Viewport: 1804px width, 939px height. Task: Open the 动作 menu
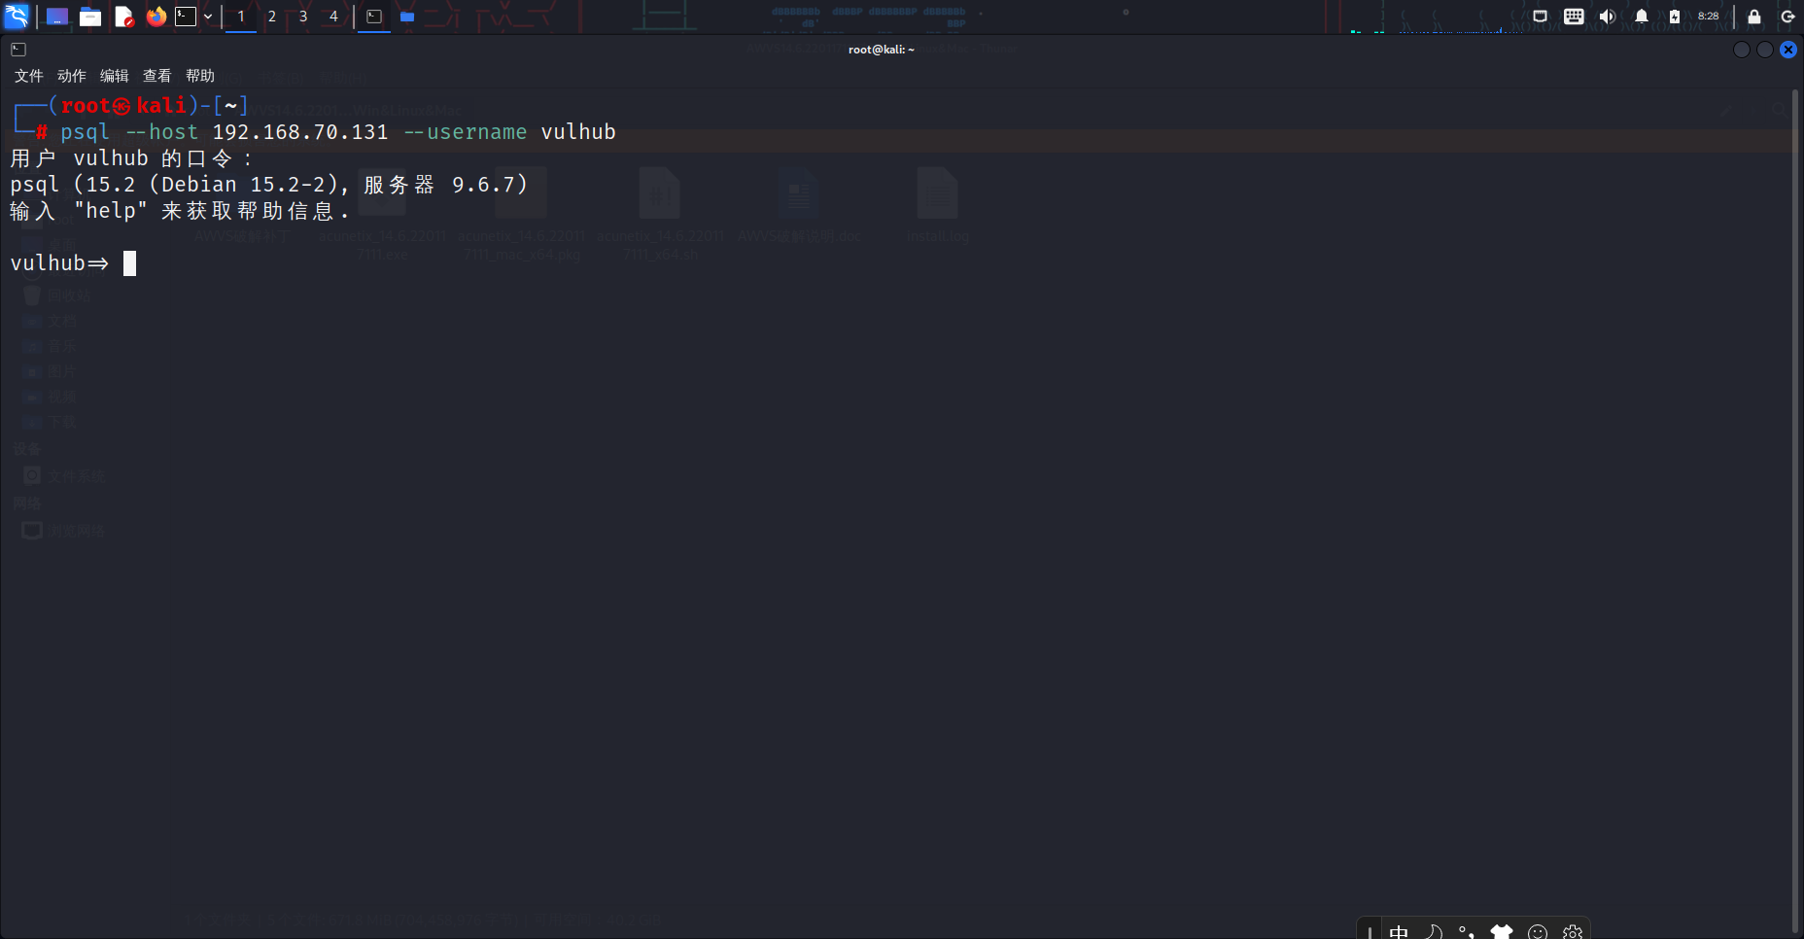(72, 76)
